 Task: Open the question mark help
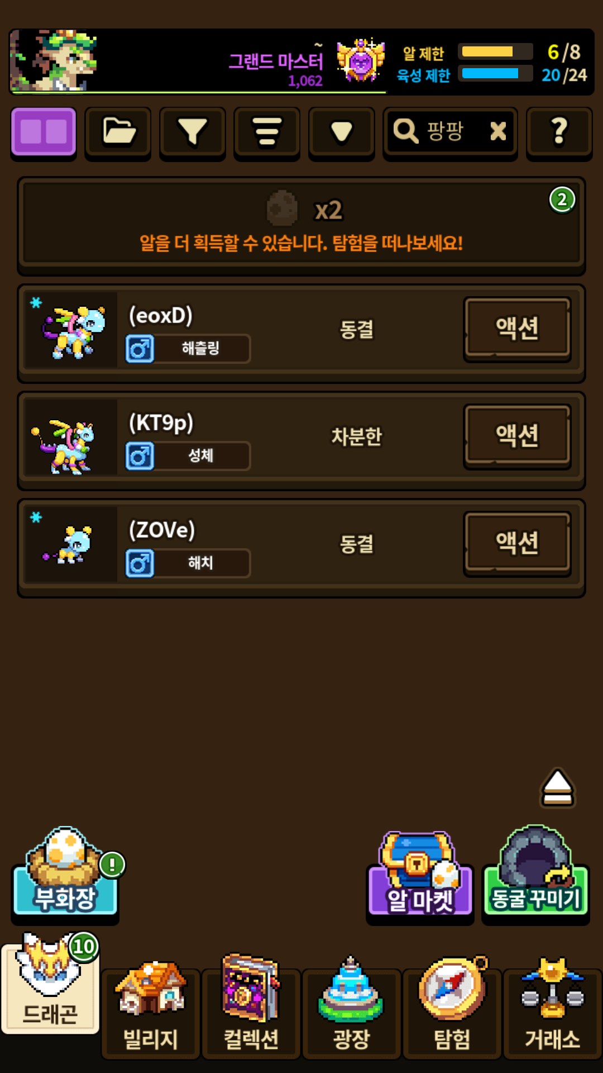click(559, 132)
